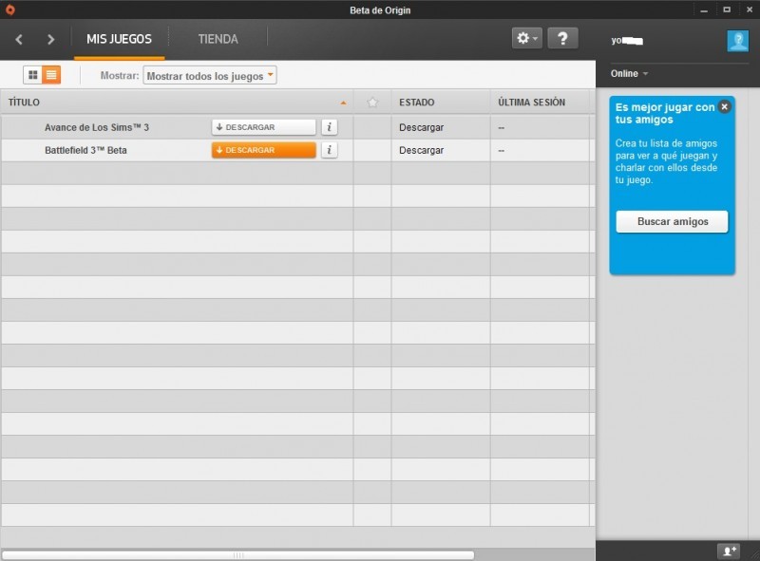
Task: Sort games by the Título column
Action: (177, 103)
